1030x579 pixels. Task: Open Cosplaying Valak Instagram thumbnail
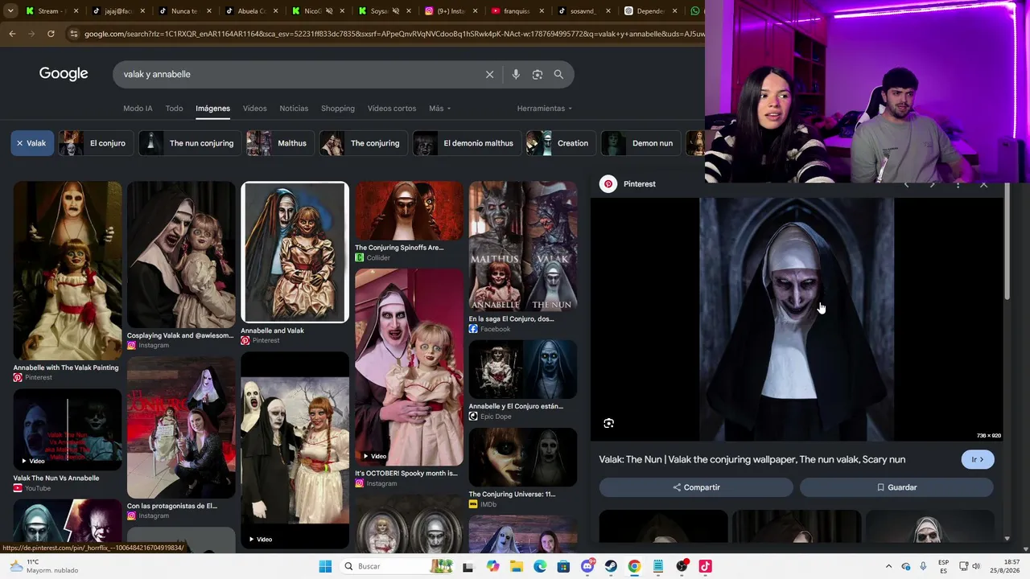click(181, 255)
